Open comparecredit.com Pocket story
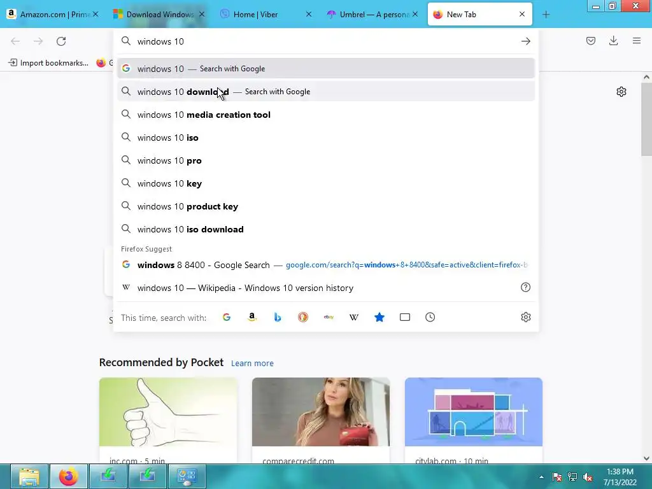Viewport: 652px width, 489px height. pos(321,420)
